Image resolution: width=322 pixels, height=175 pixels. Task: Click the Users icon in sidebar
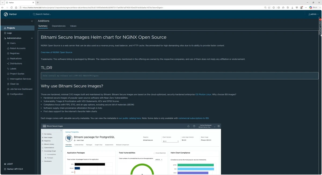coord(8,43)
